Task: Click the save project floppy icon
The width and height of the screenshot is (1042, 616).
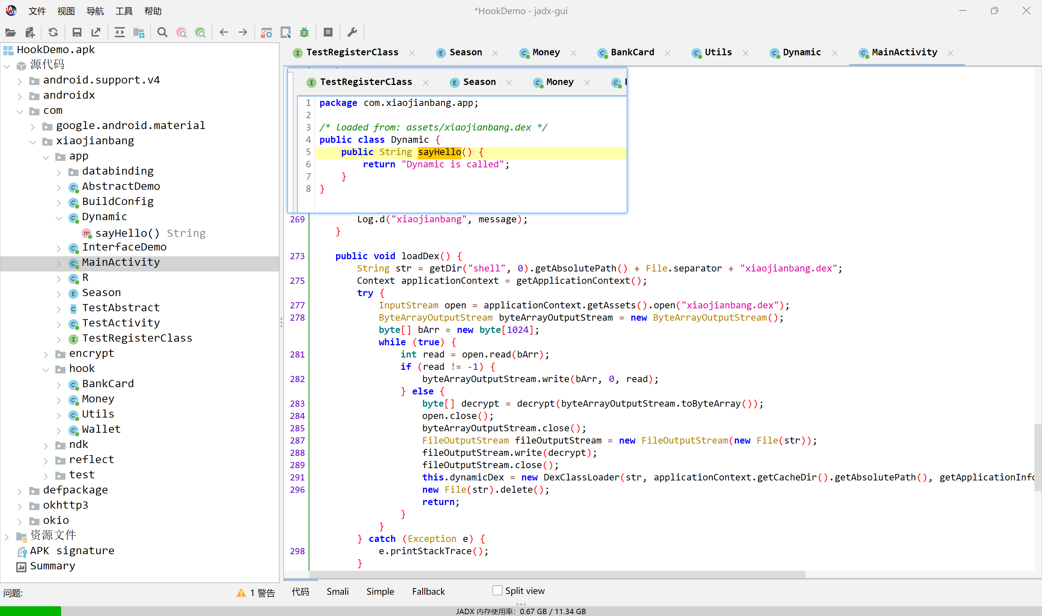Action: tap(77, 33)
